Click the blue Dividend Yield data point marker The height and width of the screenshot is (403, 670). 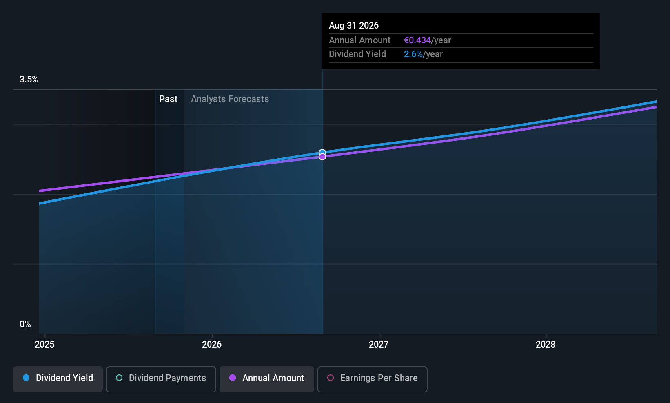click(x=322, y=152)
